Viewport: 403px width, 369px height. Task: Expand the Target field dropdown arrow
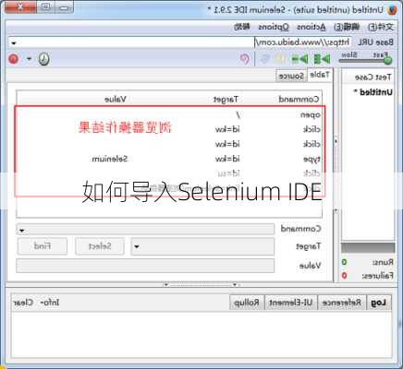click(x=137, y=246)
